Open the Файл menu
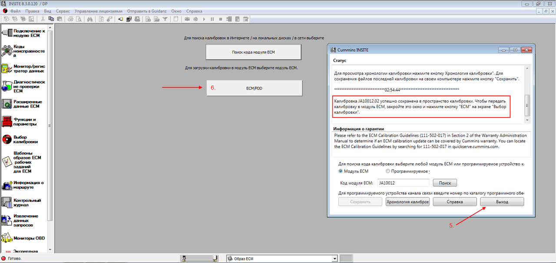The width and height of the screenshot is (556, 263). 15,11
